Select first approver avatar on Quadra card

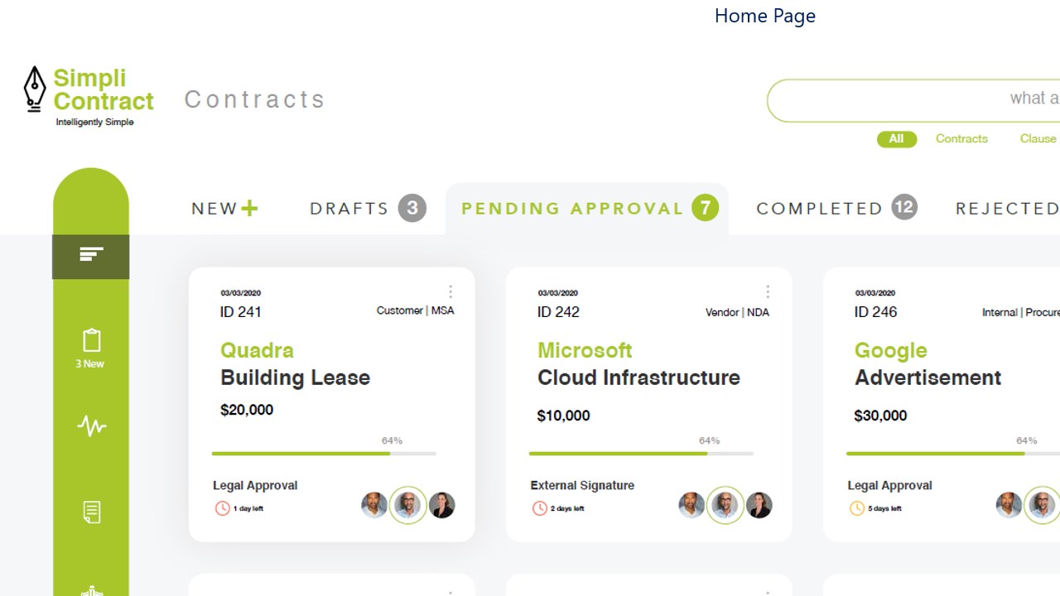click(374, 505)
